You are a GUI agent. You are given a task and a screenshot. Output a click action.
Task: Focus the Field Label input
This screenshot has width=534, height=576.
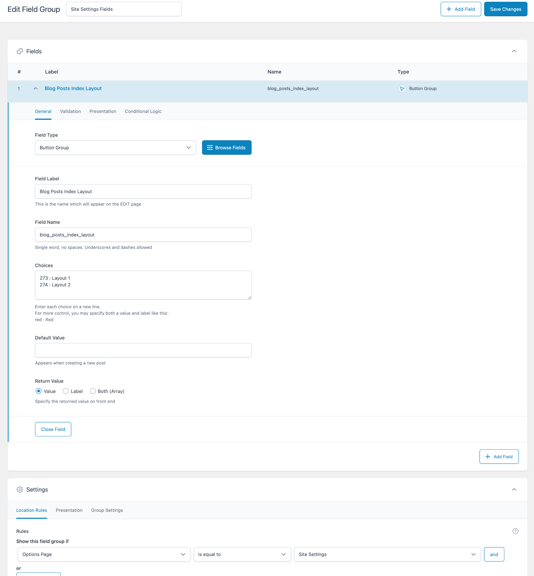(143, 192)
